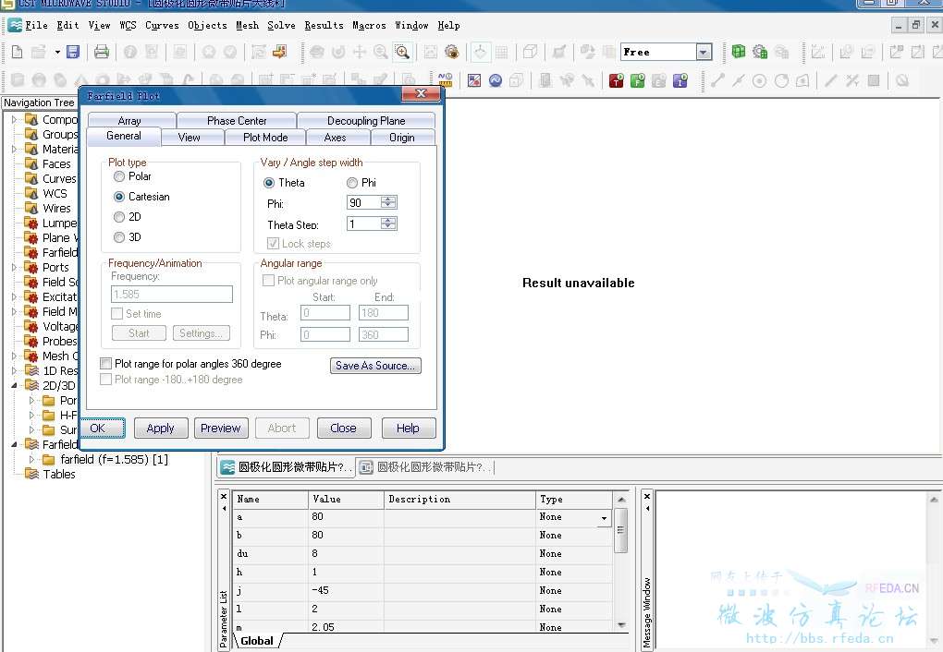Open Type dropdown for parameter a

604,518
